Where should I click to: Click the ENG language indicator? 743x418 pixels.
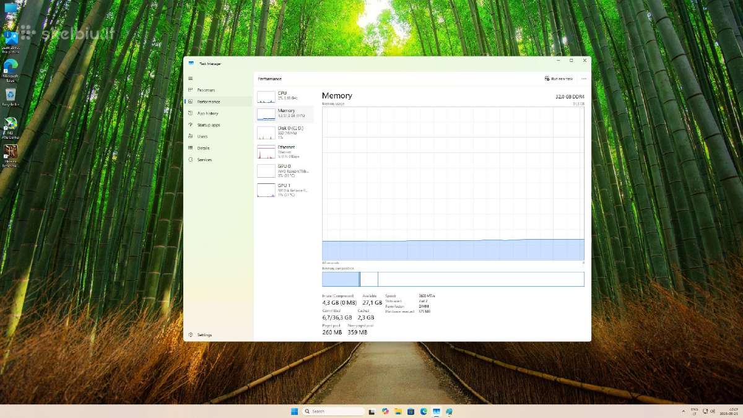coord(695,411)
